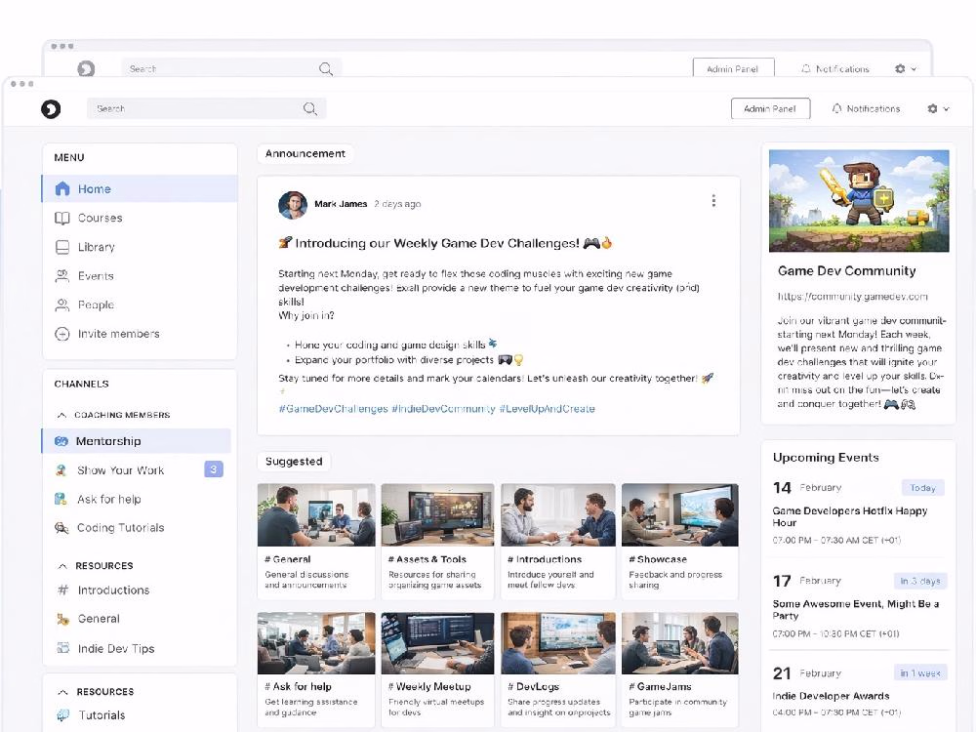Click the Tutorials channel icon
Screen dimensions: 976x732
[x=62, y=714]
